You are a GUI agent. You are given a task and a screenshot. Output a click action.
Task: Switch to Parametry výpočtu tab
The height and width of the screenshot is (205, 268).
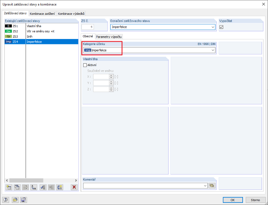[x=109, y=37]
